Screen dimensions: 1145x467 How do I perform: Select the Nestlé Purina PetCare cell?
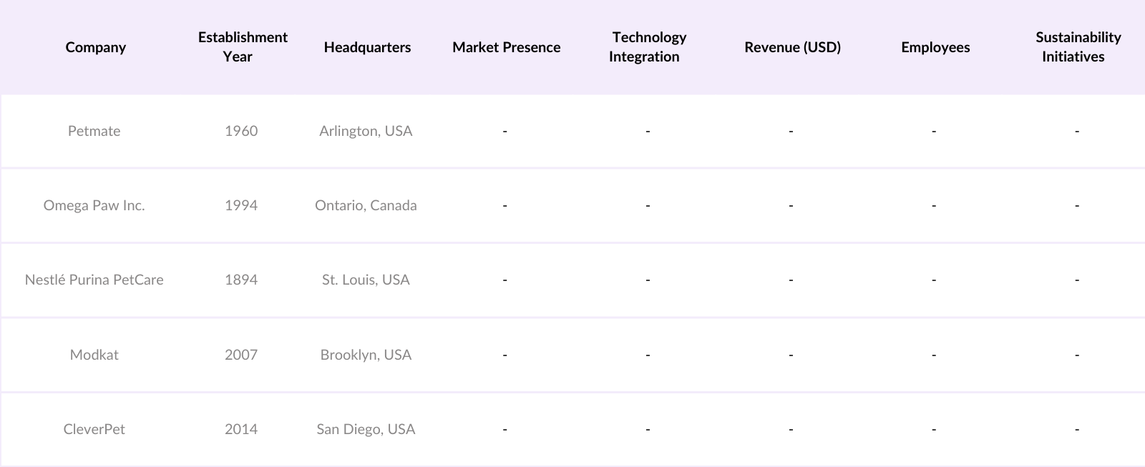coord(94,280)
